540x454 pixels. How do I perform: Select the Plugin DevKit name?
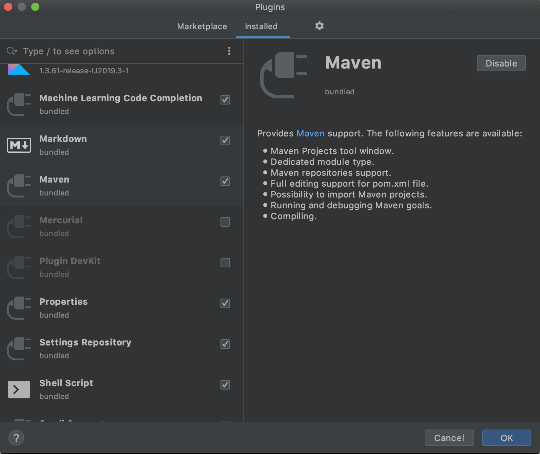(x=70, y=261)
